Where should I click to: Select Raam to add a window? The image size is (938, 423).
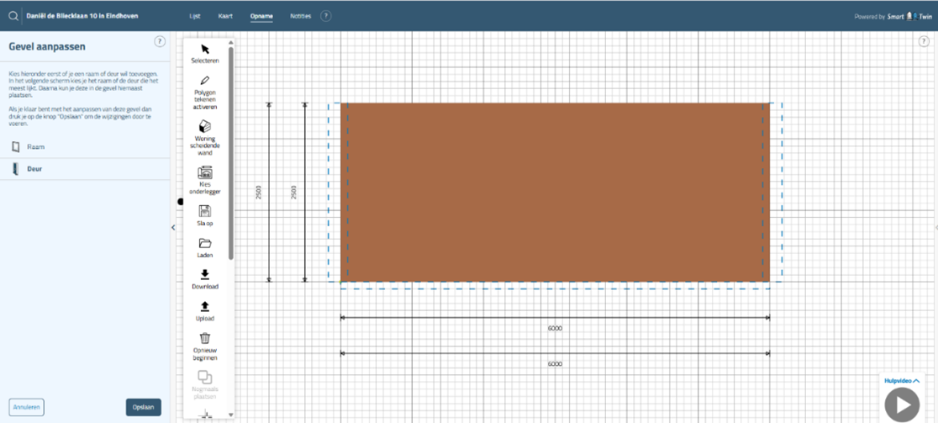(35, 147)
